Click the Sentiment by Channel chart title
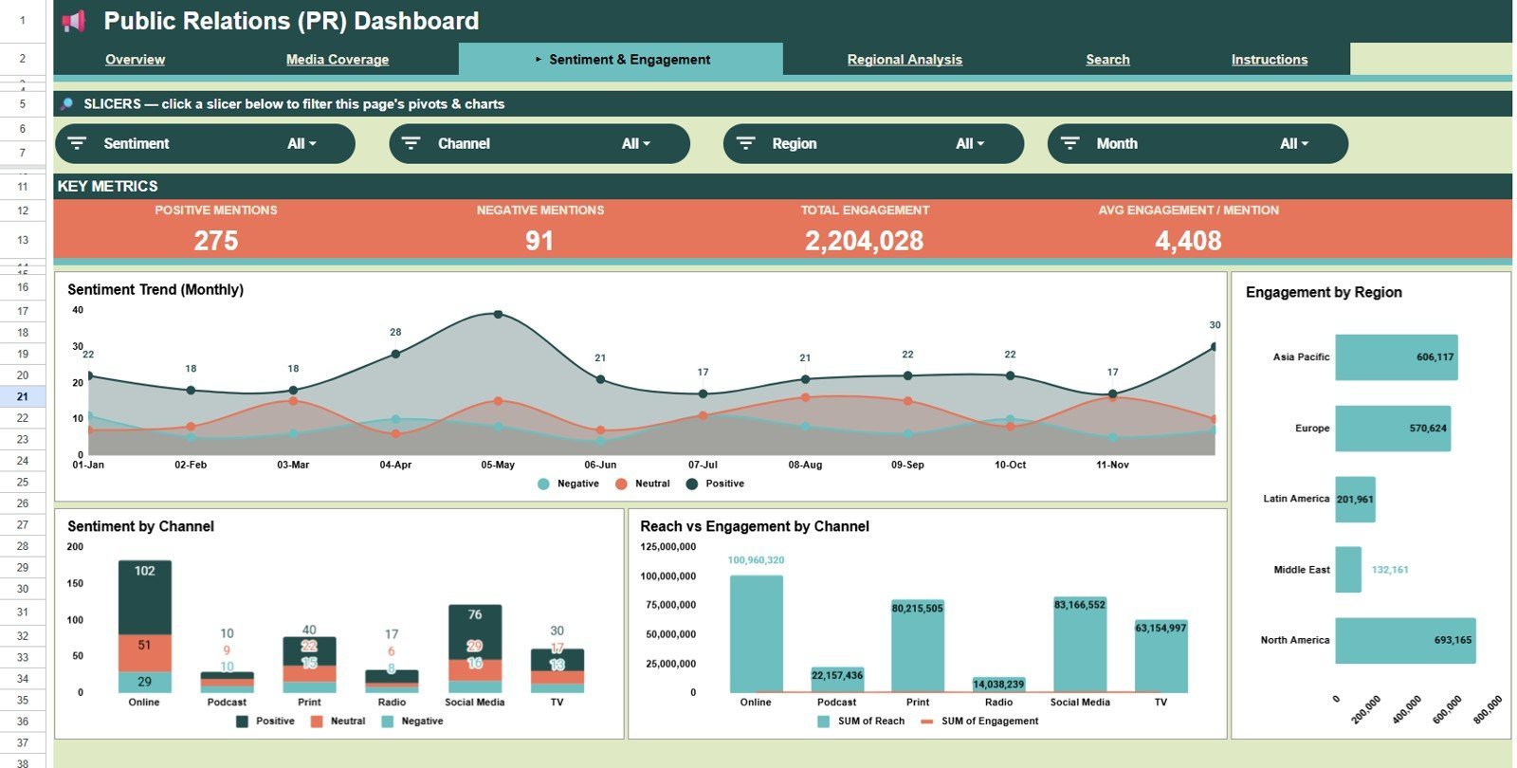Viewport: 1517px width, 768px height. pyautogui.click(x=140, y=526)
